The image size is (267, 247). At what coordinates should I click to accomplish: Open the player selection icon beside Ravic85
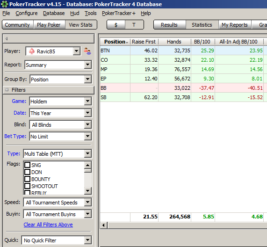point(87,51)
